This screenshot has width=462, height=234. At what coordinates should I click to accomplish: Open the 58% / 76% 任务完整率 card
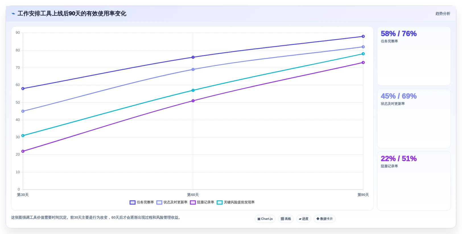tap(414, 56)
